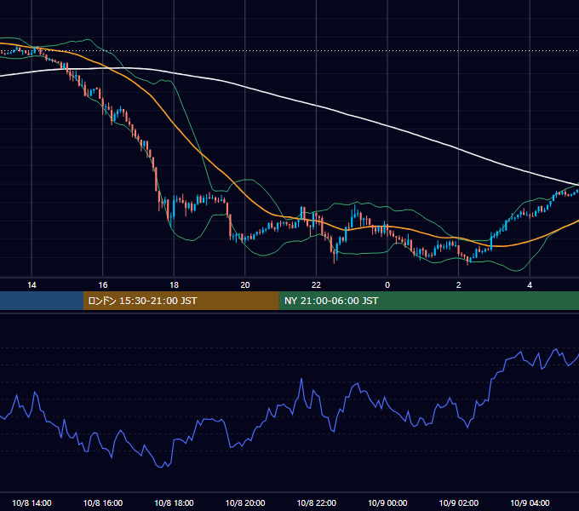579x511 pixels.
Task: Click the blue session bar before ロンドン
Action: (x=42, y=301)
